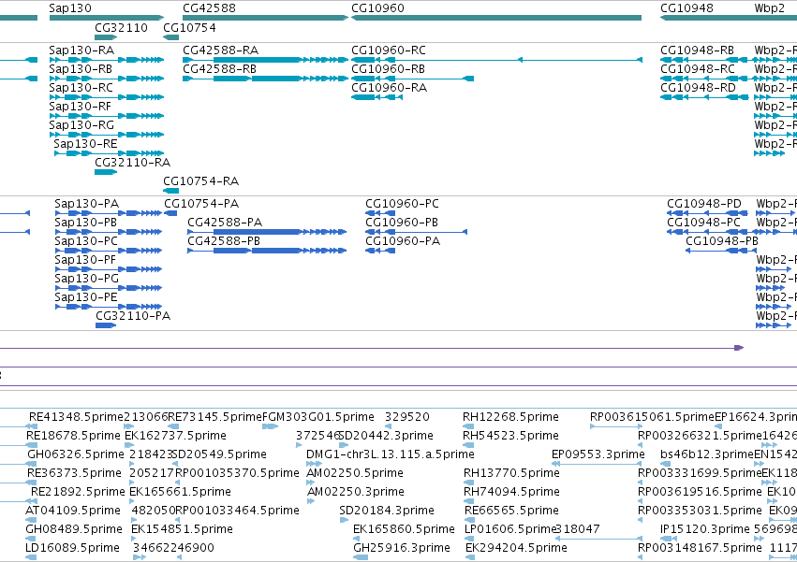
Task: Select EST label RH54523.5prime
Action: (510, 436)
